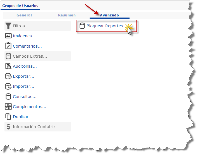Click the magnifier document icon for Auditorias

8,66
